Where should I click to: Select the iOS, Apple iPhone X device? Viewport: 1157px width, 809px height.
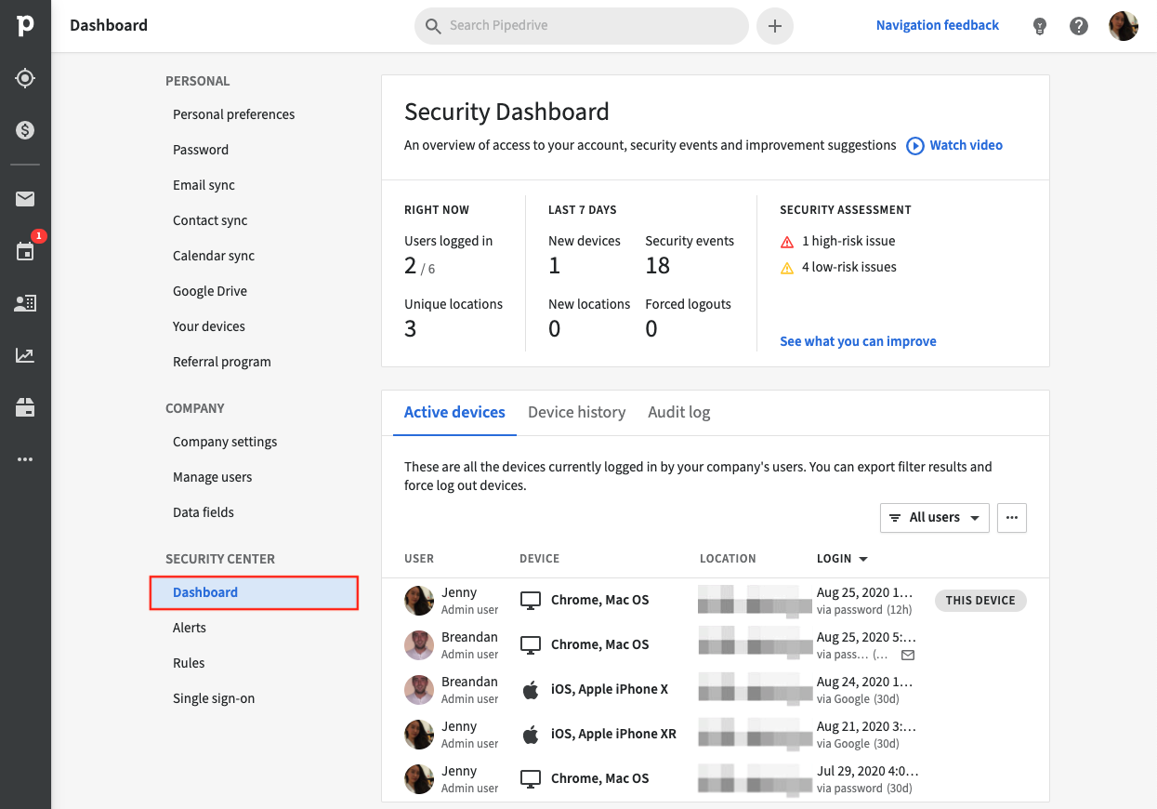(610, 689)
